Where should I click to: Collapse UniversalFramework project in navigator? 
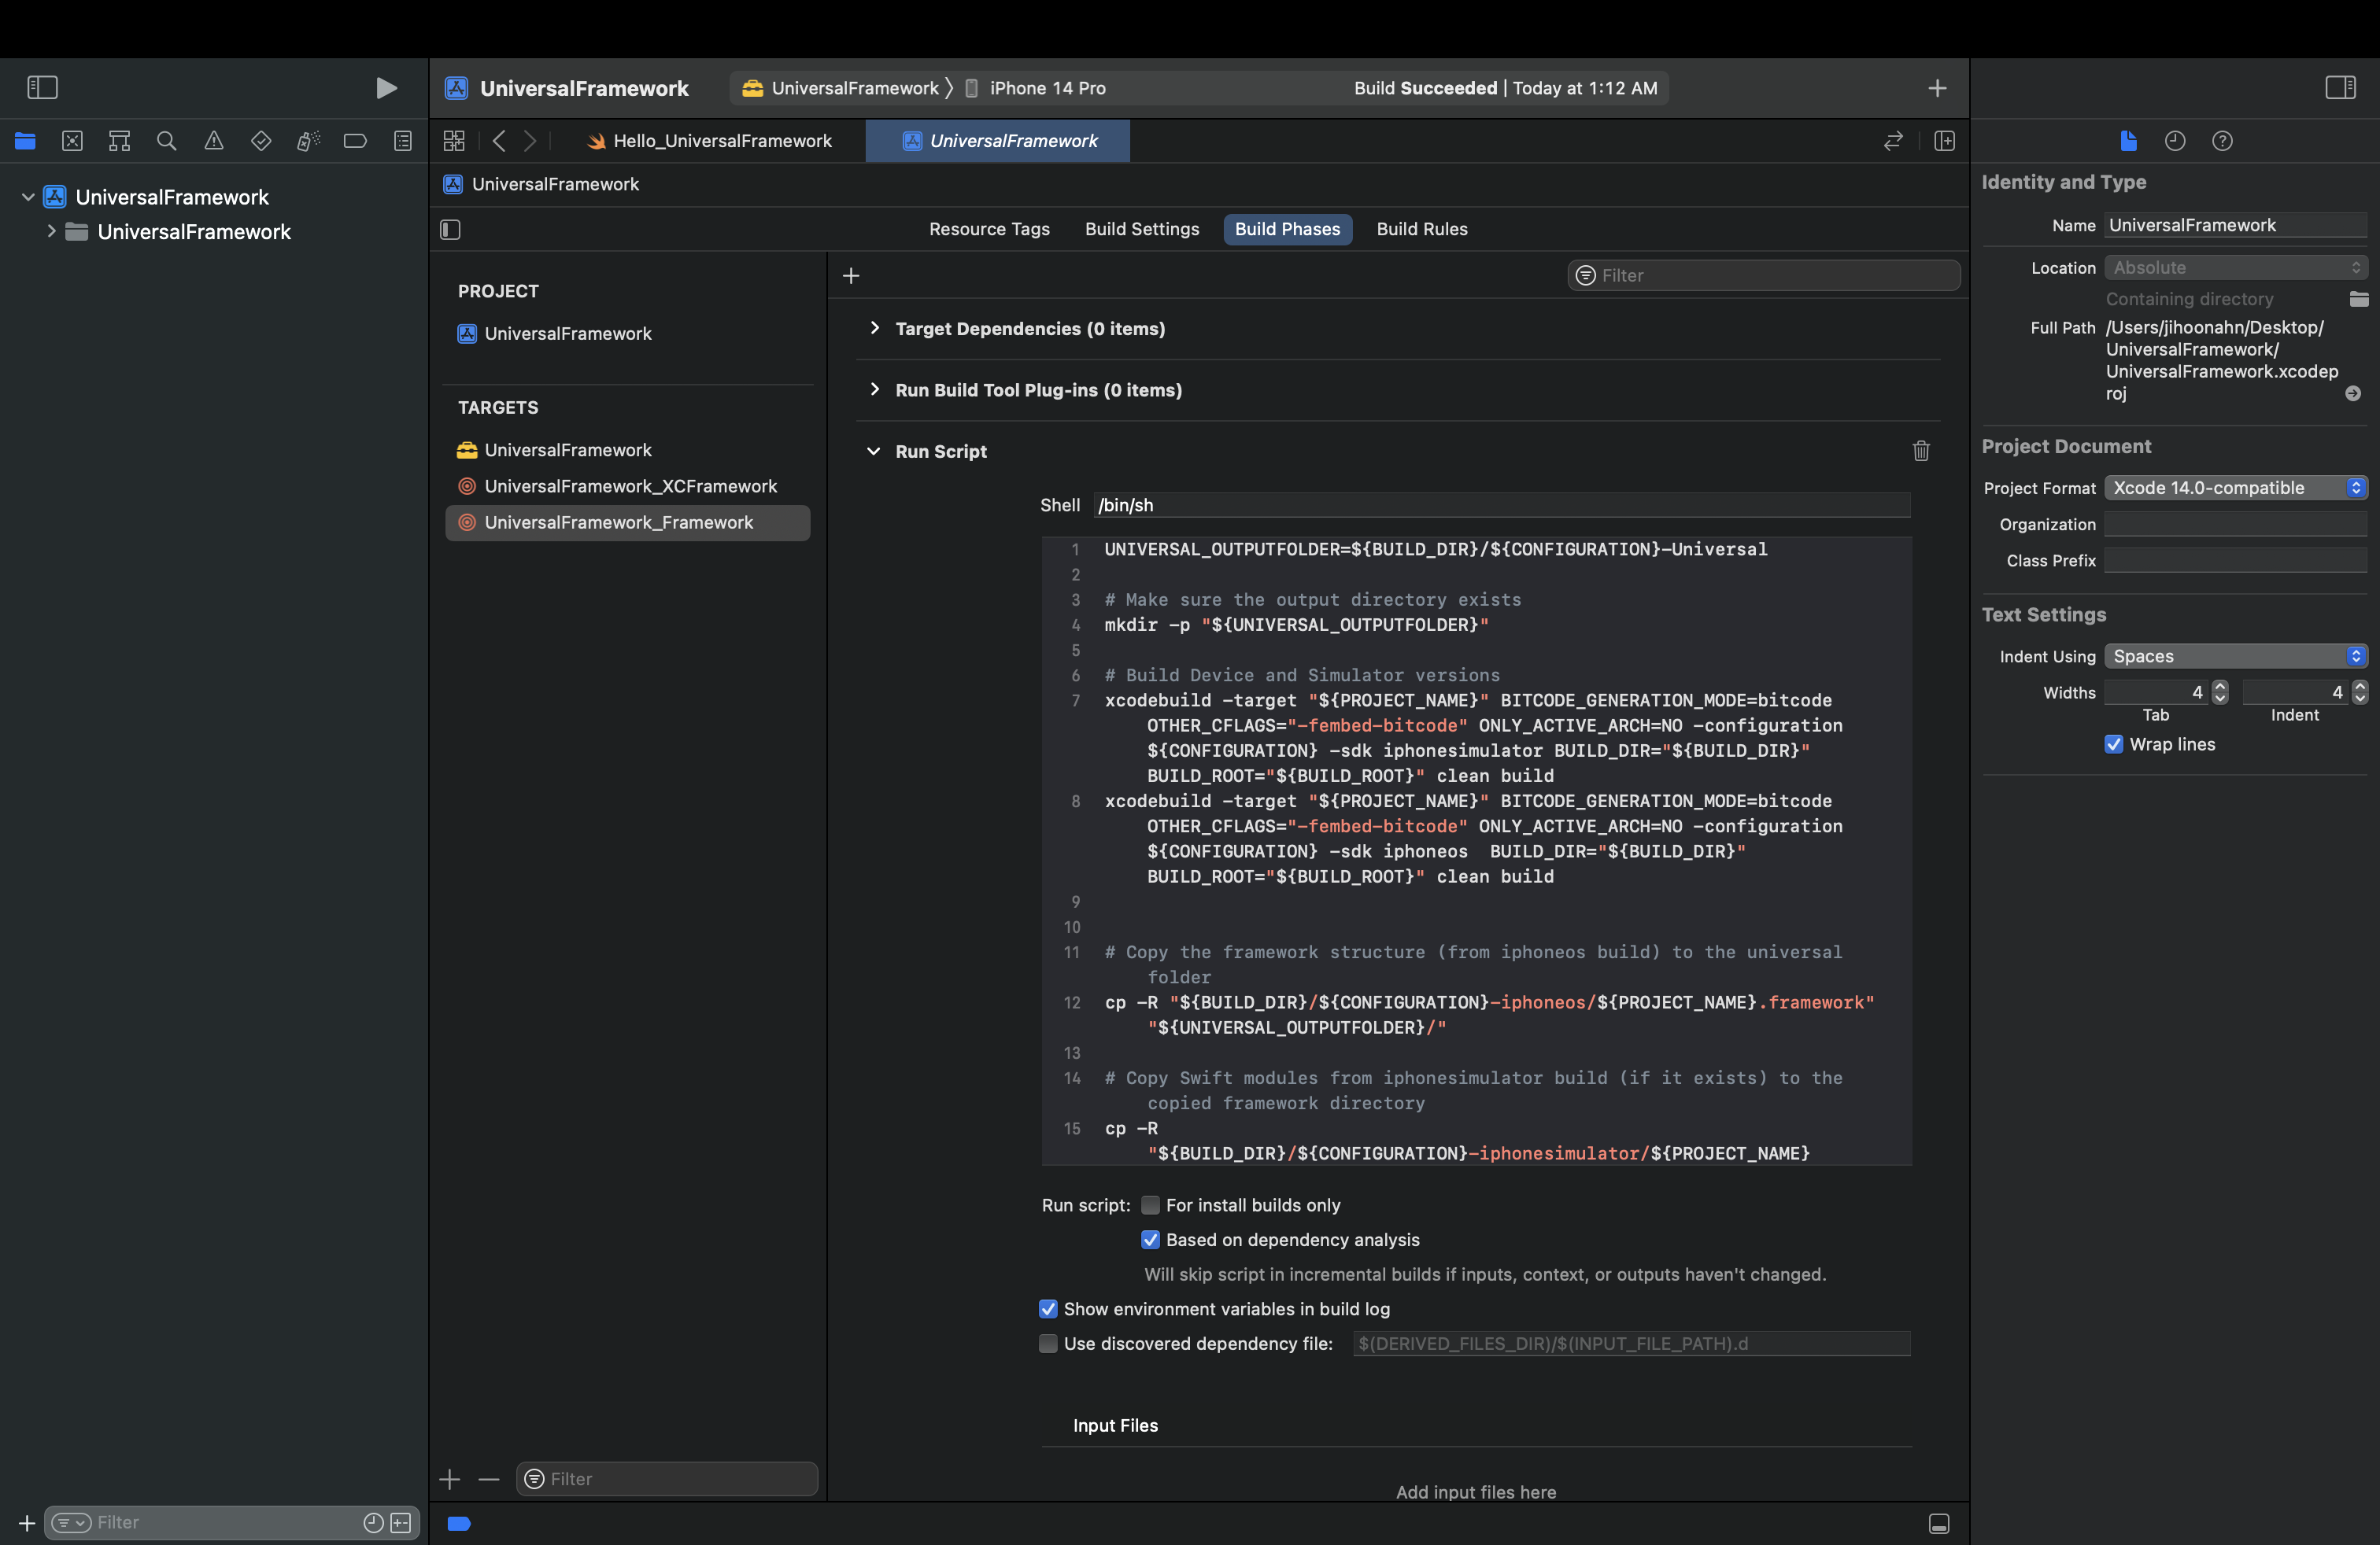pos(28,197)
